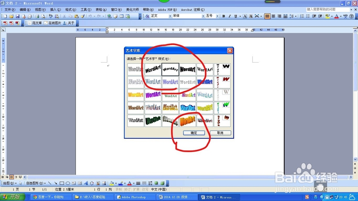Viewport: 358px width, 201px height.
Task: Print the document using the printer icon
Action: point(37,16)
